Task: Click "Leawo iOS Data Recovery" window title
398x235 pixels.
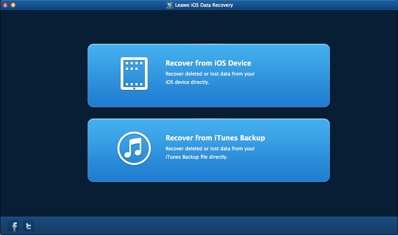Action: click(x=204, y=5)
